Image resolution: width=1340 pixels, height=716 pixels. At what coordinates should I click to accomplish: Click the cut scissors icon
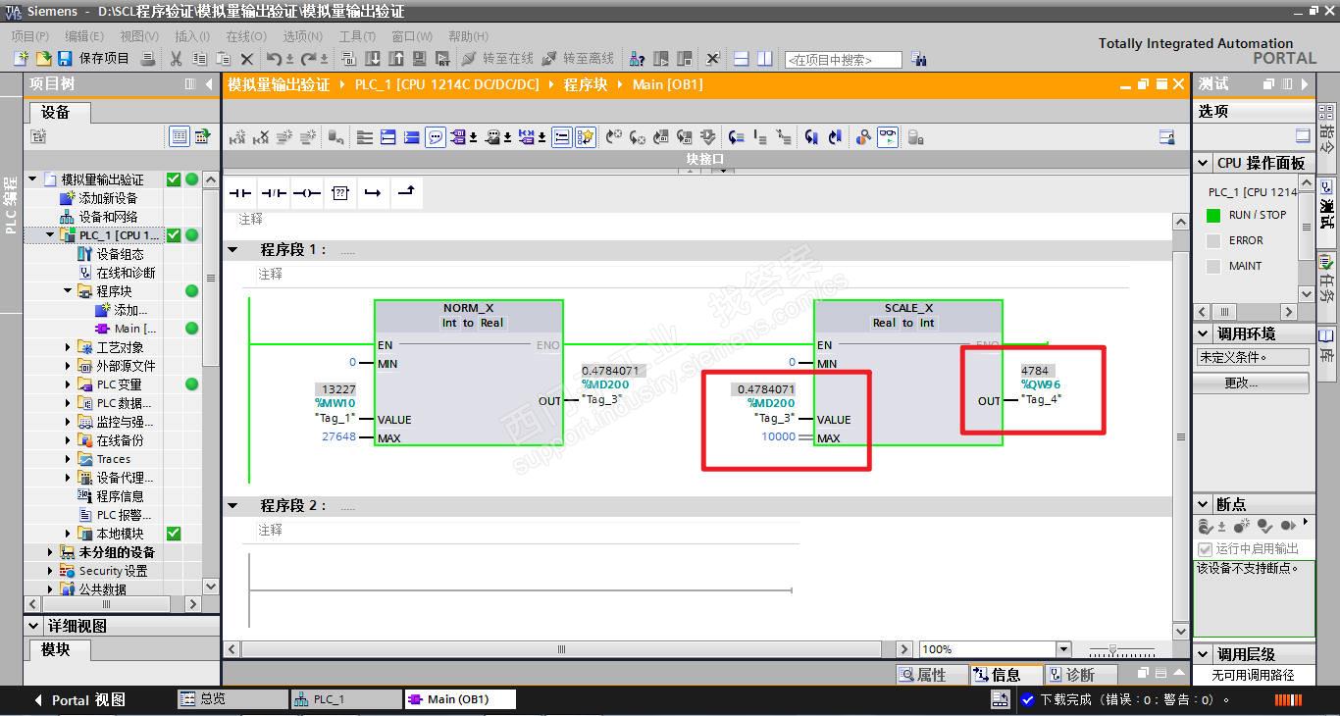click(x=177, y=59)
